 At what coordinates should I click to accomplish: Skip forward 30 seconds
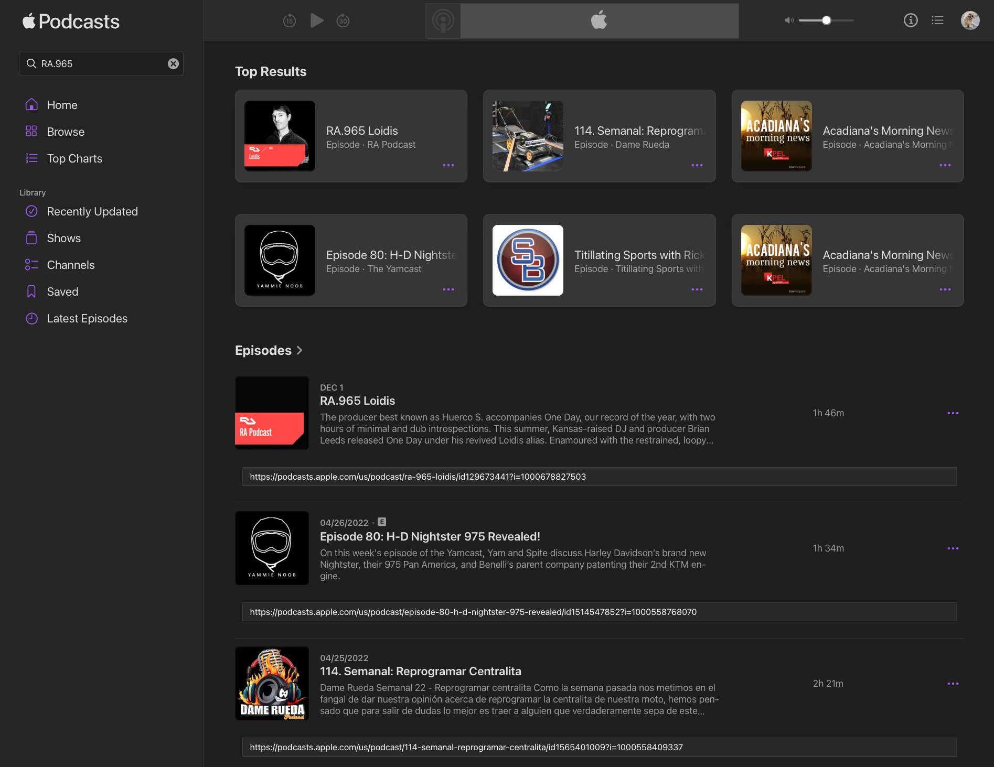tap(343, 21)
